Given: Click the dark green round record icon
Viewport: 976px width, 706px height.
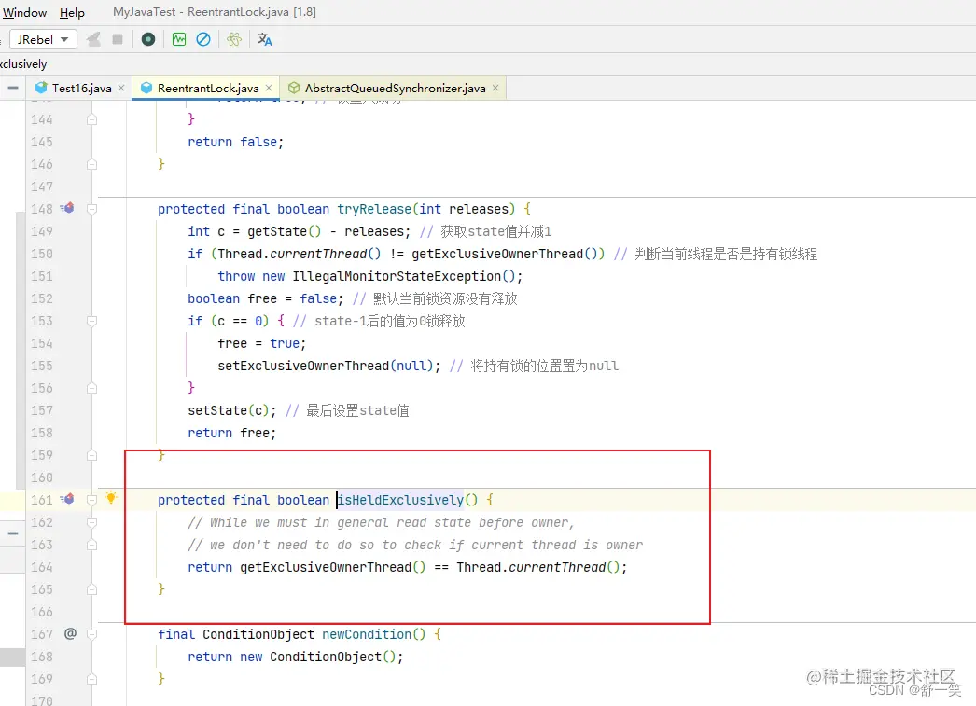Looking at the screenshot, I should click(148, 39).
